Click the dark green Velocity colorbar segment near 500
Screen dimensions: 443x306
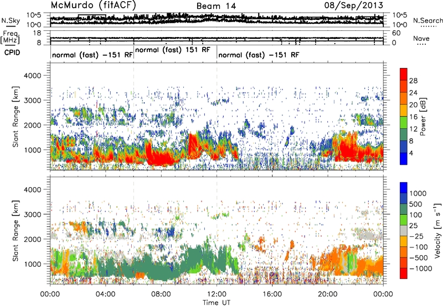point(404,209)
